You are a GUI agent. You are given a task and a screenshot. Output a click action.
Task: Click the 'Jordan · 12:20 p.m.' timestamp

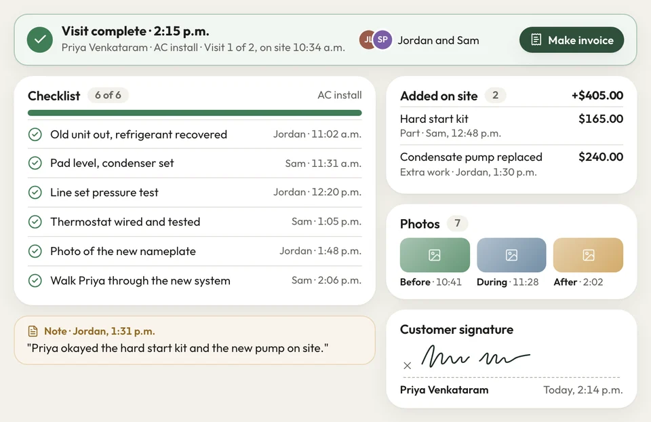click(x=317, y=192)
